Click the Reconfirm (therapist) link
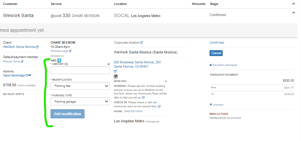Viewport: 301px width, 141px height. coord(225,65)
